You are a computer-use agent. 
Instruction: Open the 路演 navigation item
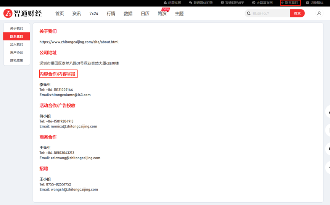162,13
